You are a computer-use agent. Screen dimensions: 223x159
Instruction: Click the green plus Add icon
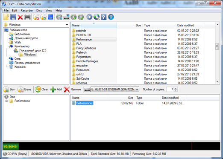click(53, 90)
